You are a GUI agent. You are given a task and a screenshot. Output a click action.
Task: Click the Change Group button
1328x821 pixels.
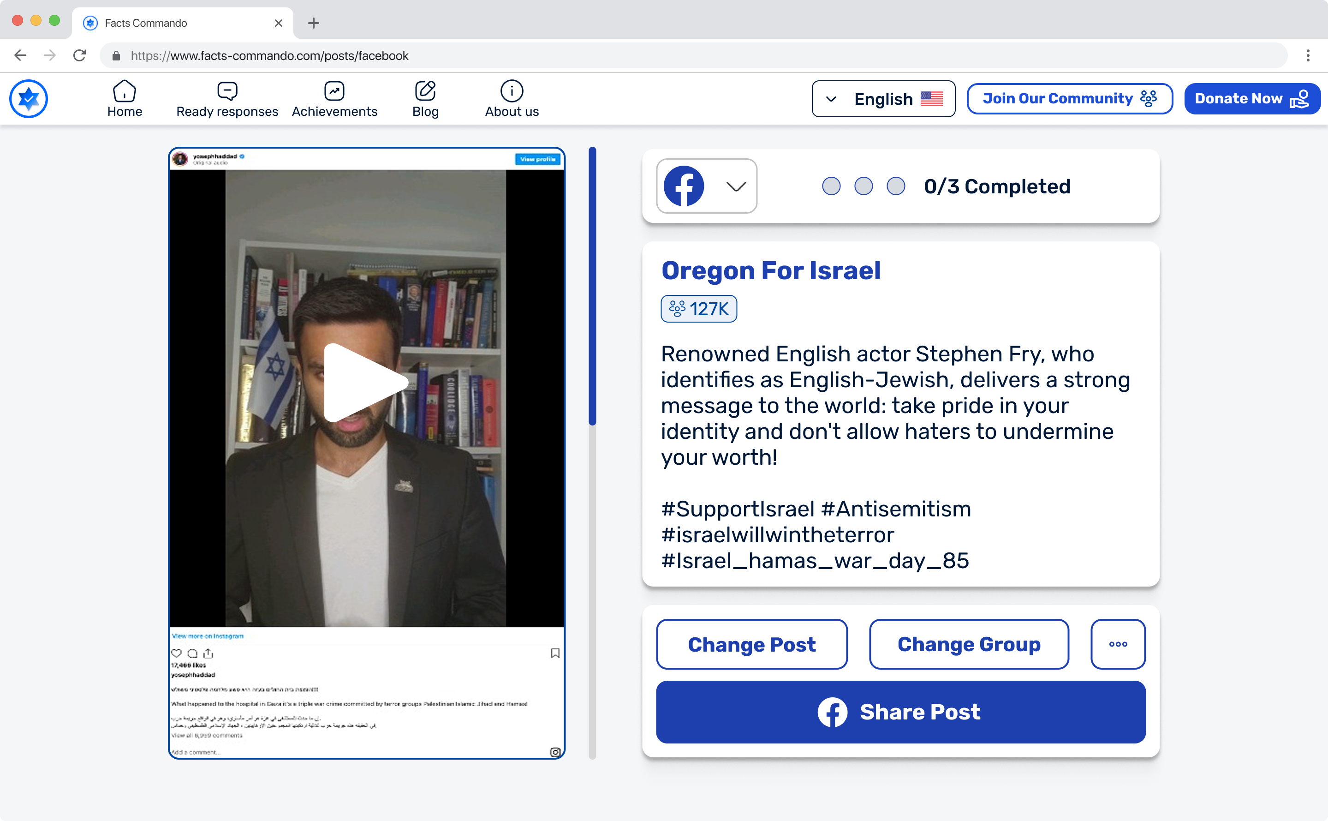[969, 644]
